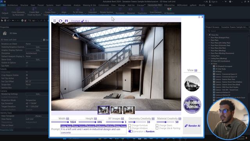Open the hamburger menu in AI render dialog

55,21
